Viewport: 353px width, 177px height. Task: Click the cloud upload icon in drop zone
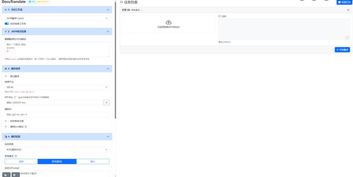[x=168, y=22]
